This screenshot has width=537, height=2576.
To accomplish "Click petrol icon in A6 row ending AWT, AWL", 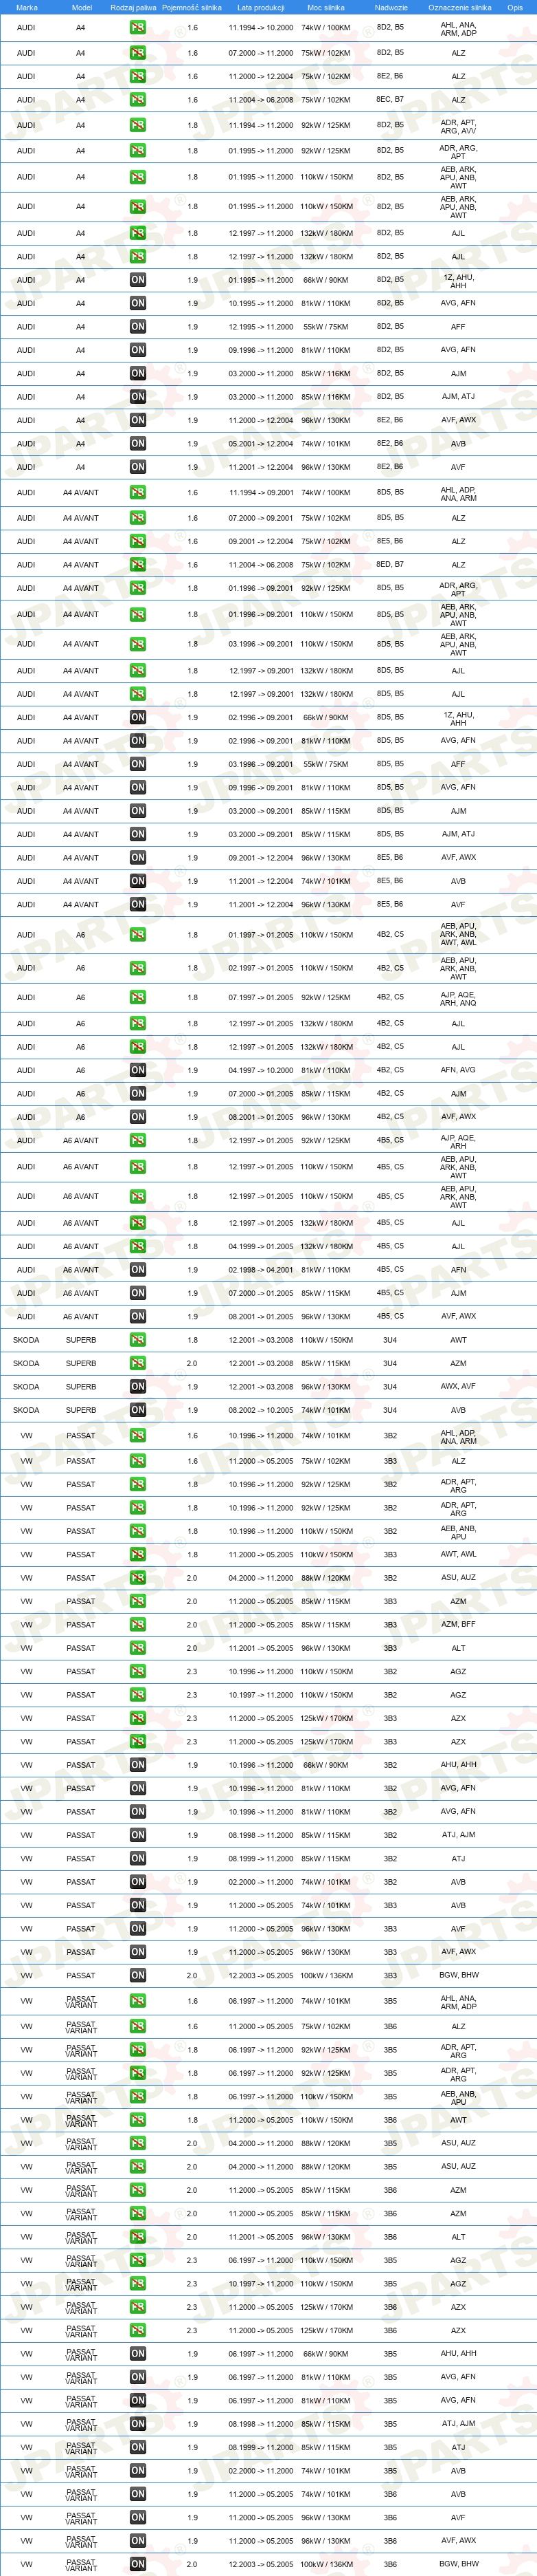I will [138, 935].
